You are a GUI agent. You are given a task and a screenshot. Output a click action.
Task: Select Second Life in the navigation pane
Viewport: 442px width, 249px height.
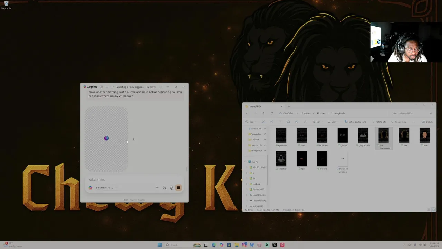click(256, 145)
